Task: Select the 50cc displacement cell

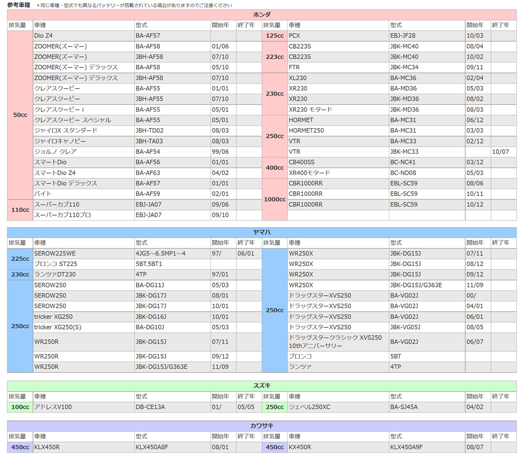Action: 19,114
